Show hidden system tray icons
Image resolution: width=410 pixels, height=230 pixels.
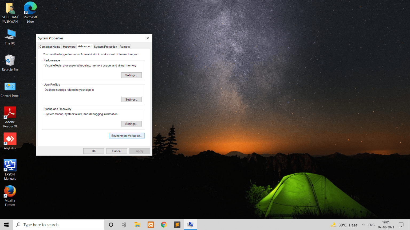pyautogui.click(x=363, y=225)
